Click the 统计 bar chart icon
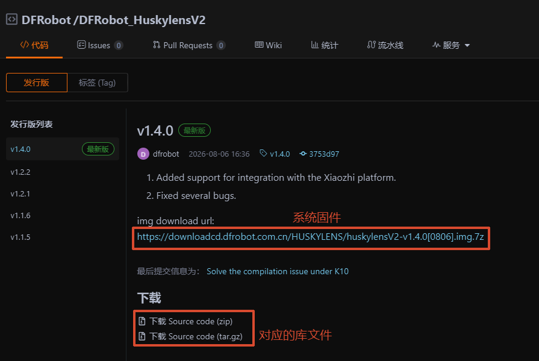Image resolution: width=539 pixels, height=361 pixels. [314, 45]
